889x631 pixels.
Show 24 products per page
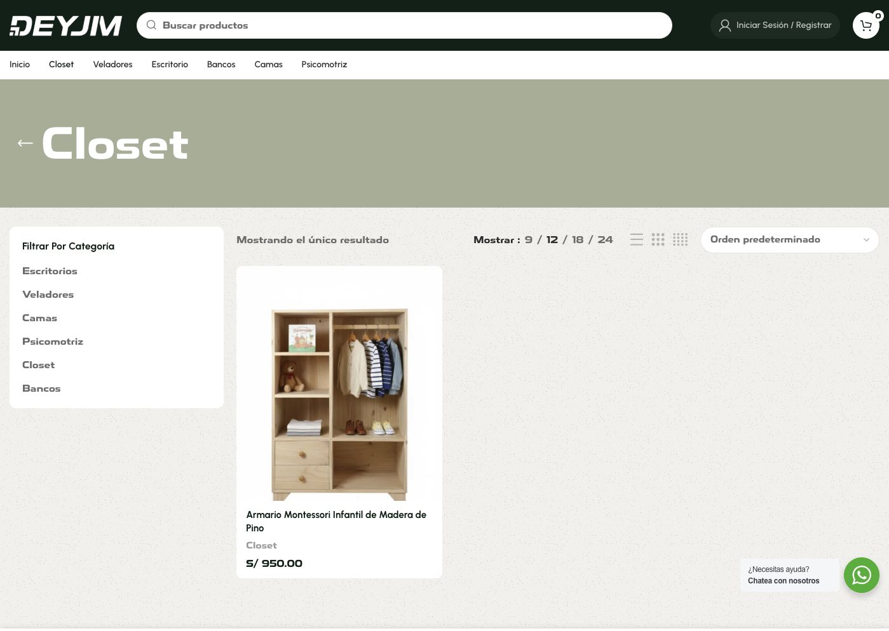tap(605, 240)
